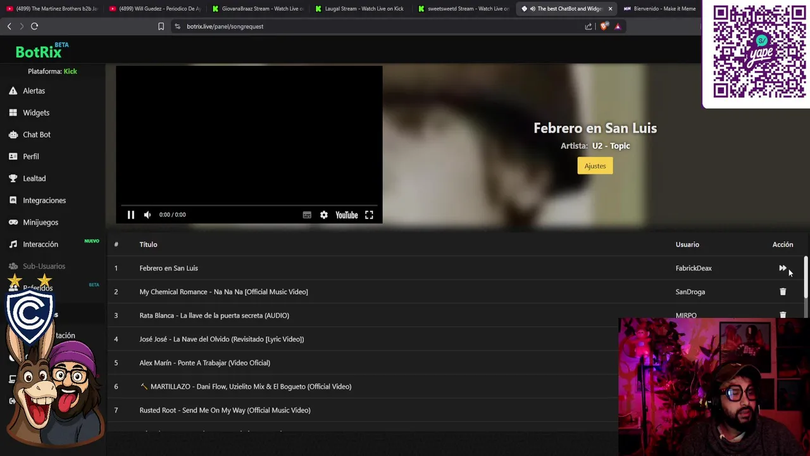
Task: Click the video progress bar
Action: (x=249, y=205)
